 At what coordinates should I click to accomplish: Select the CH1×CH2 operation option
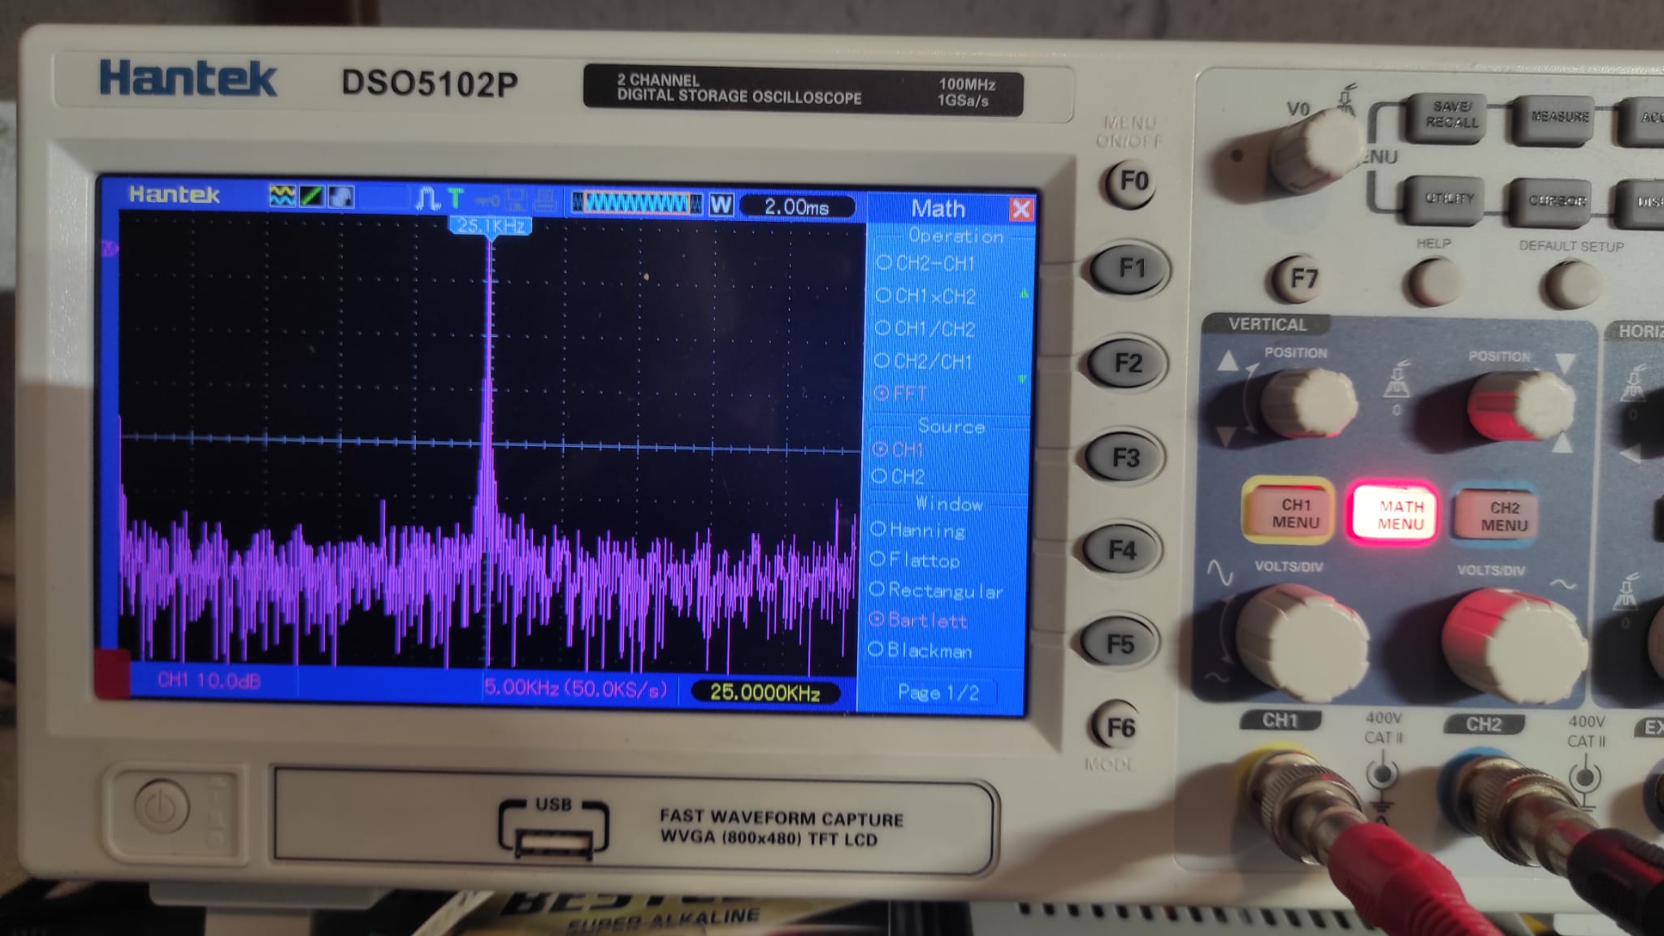pos(925,297)
